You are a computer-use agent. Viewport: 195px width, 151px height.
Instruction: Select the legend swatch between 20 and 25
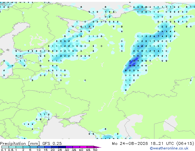55,147
